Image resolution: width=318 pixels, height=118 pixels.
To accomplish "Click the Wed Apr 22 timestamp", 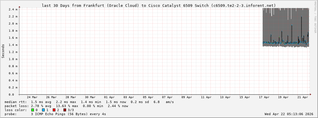I will [x=289, y=114].
